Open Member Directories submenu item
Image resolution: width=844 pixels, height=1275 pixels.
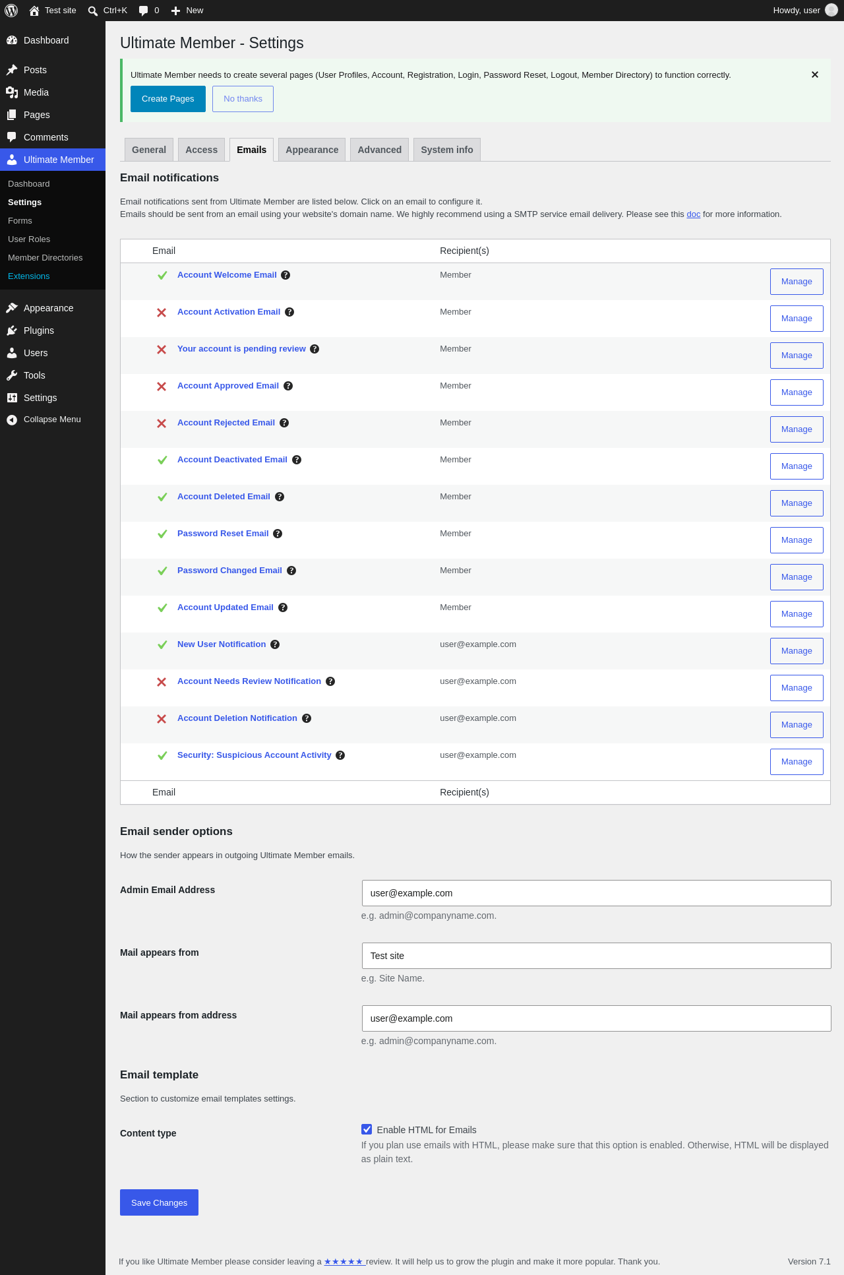click(x=53, y=258)
